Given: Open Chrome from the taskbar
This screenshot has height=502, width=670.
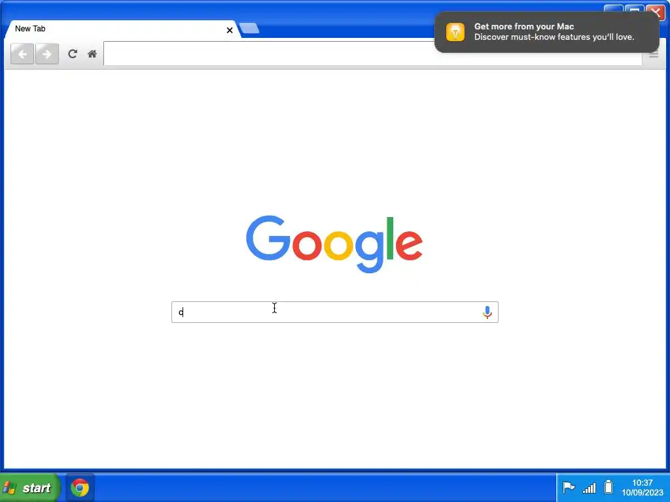Looking at the screenshot, I should 80,488.
